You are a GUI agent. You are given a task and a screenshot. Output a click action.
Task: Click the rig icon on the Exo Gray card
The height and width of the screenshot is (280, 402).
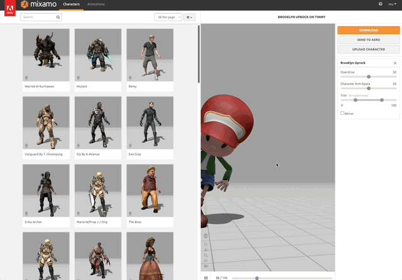click(130, 146)
